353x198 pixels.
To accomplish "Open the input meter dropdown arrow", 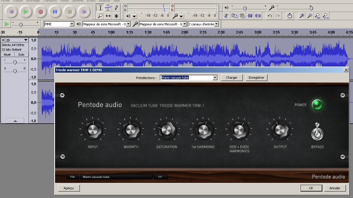I will point(181,16).
